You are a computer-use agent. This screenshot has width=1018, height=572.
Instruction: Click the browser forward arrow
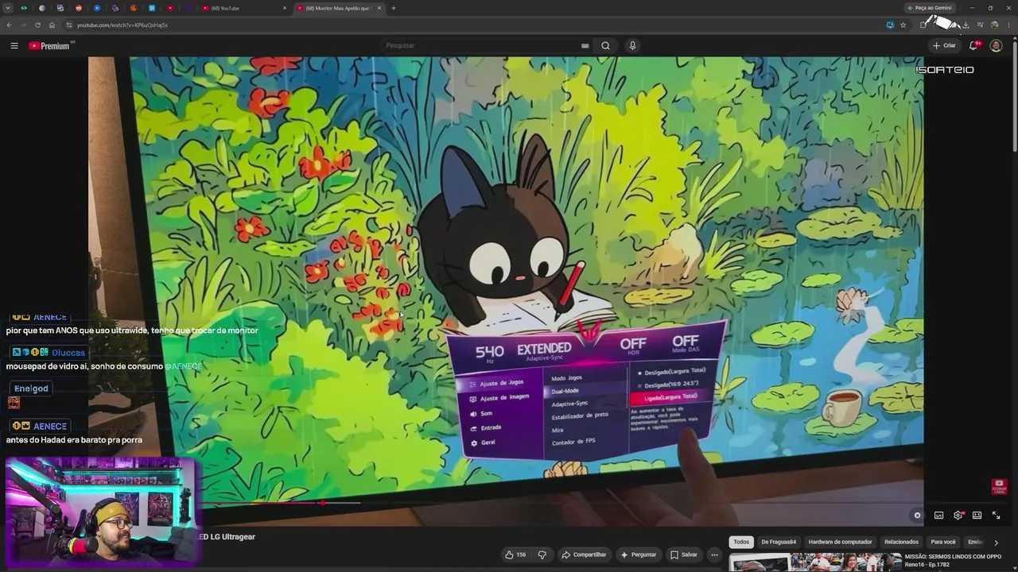point(23,25)
